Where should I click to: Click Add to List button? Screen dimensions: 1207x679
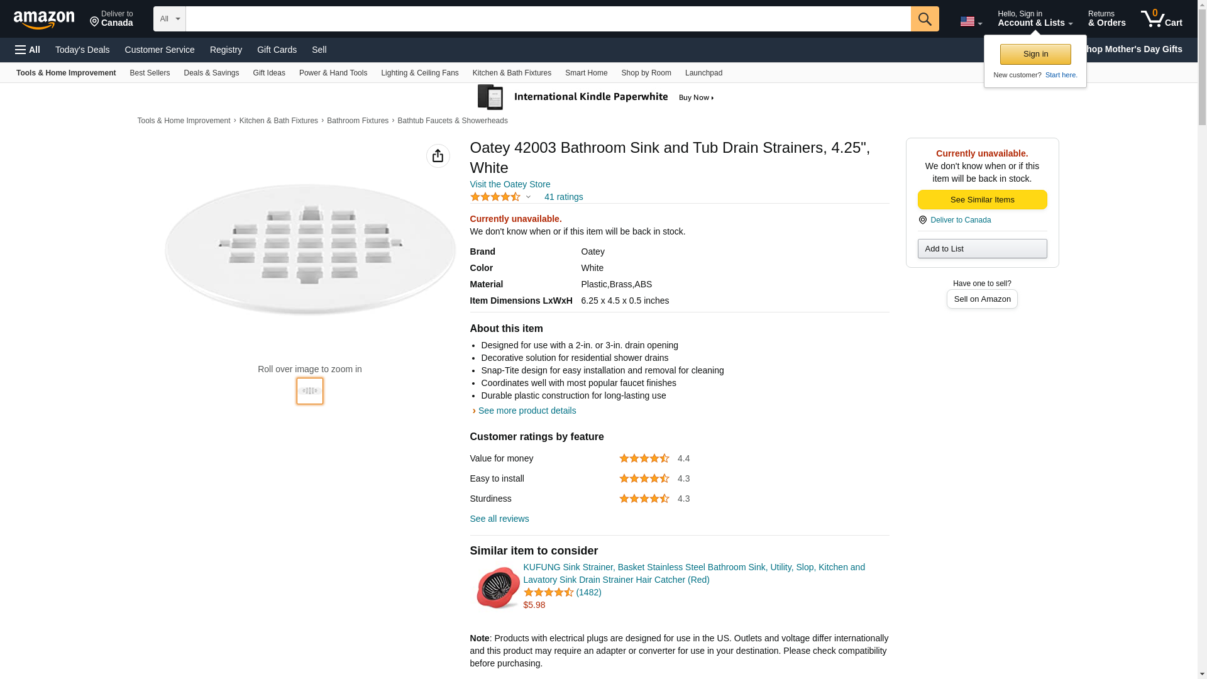tap(982, 249)
